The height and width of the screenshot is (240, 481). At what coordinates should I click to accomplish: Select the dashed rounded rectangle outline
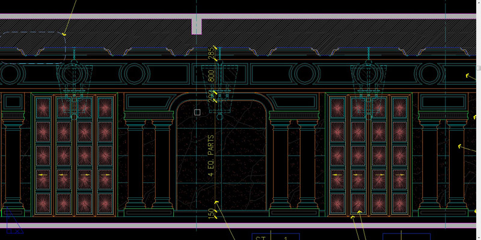(32, 48)
